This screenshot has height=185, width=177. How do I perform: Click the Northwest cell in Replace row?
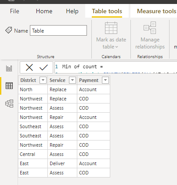pyautogui.click(x=33, y=99)
